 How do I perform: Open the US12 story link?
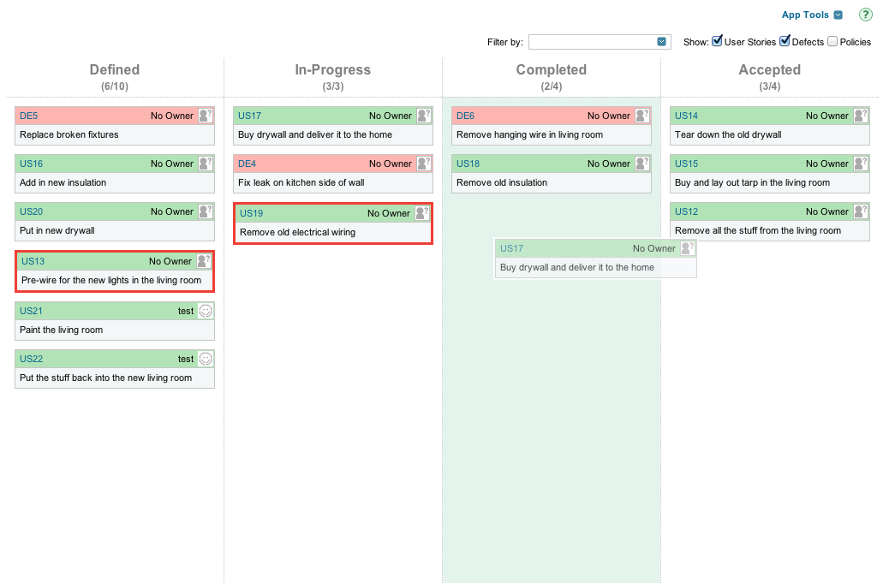coord(686,211)
